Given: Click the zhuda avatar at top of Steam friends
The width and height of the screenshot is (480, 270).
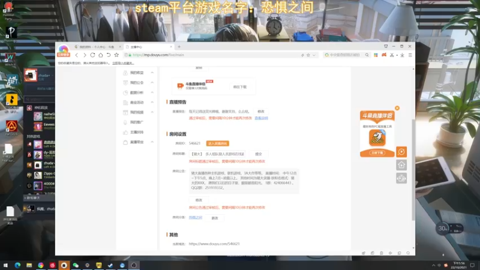Looking at the screenshot, I should (x=31, y=76).
